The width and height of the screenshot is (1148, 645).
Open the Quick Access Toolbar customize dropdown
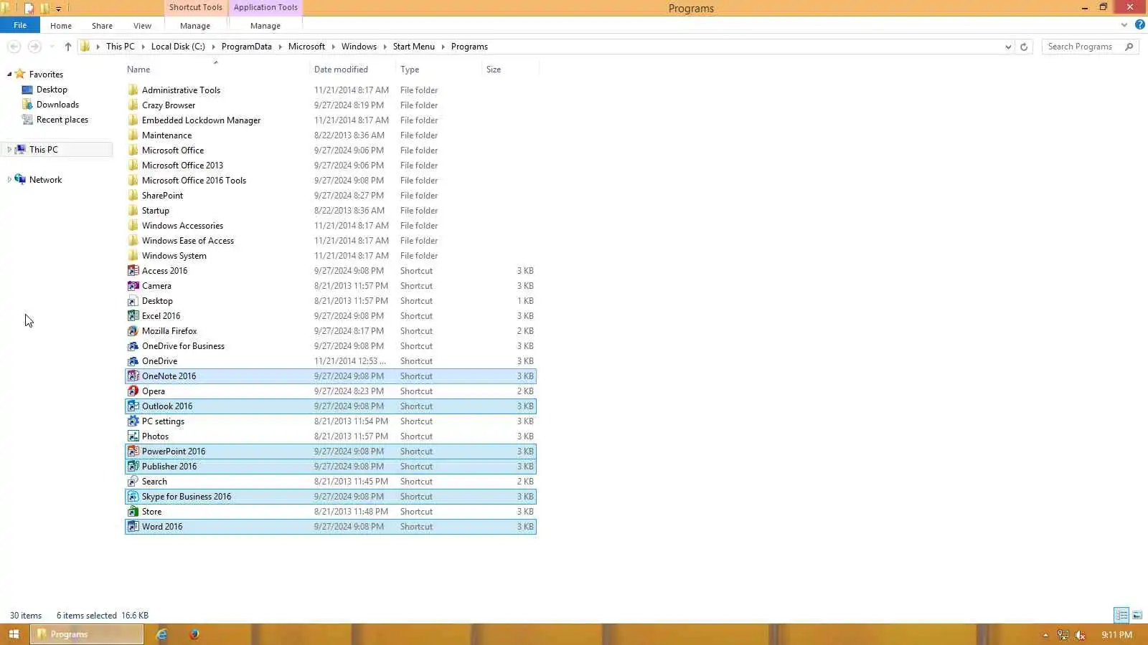(x=58, y=9)
